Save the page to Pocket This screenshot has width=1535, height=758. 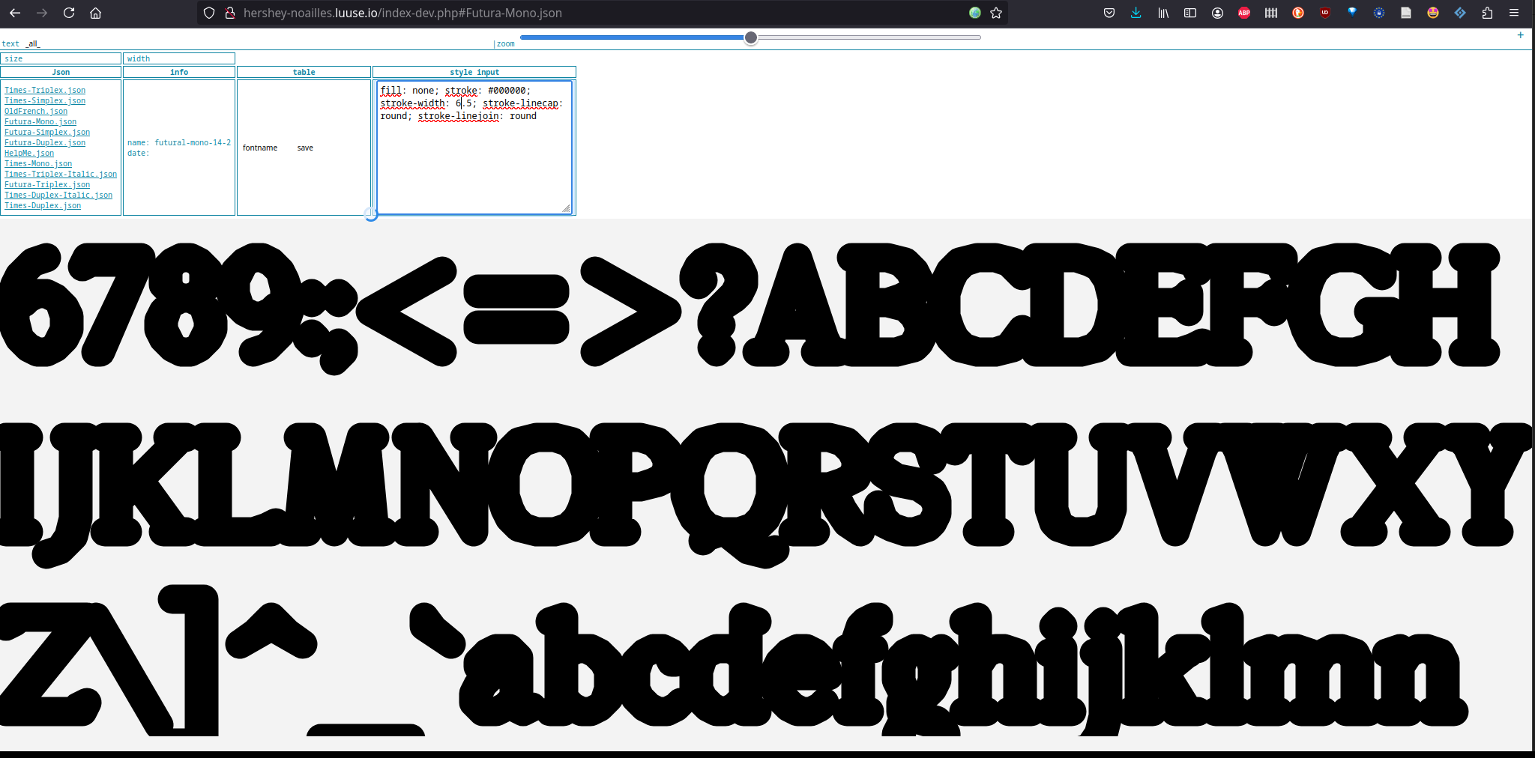(1109, 13)
